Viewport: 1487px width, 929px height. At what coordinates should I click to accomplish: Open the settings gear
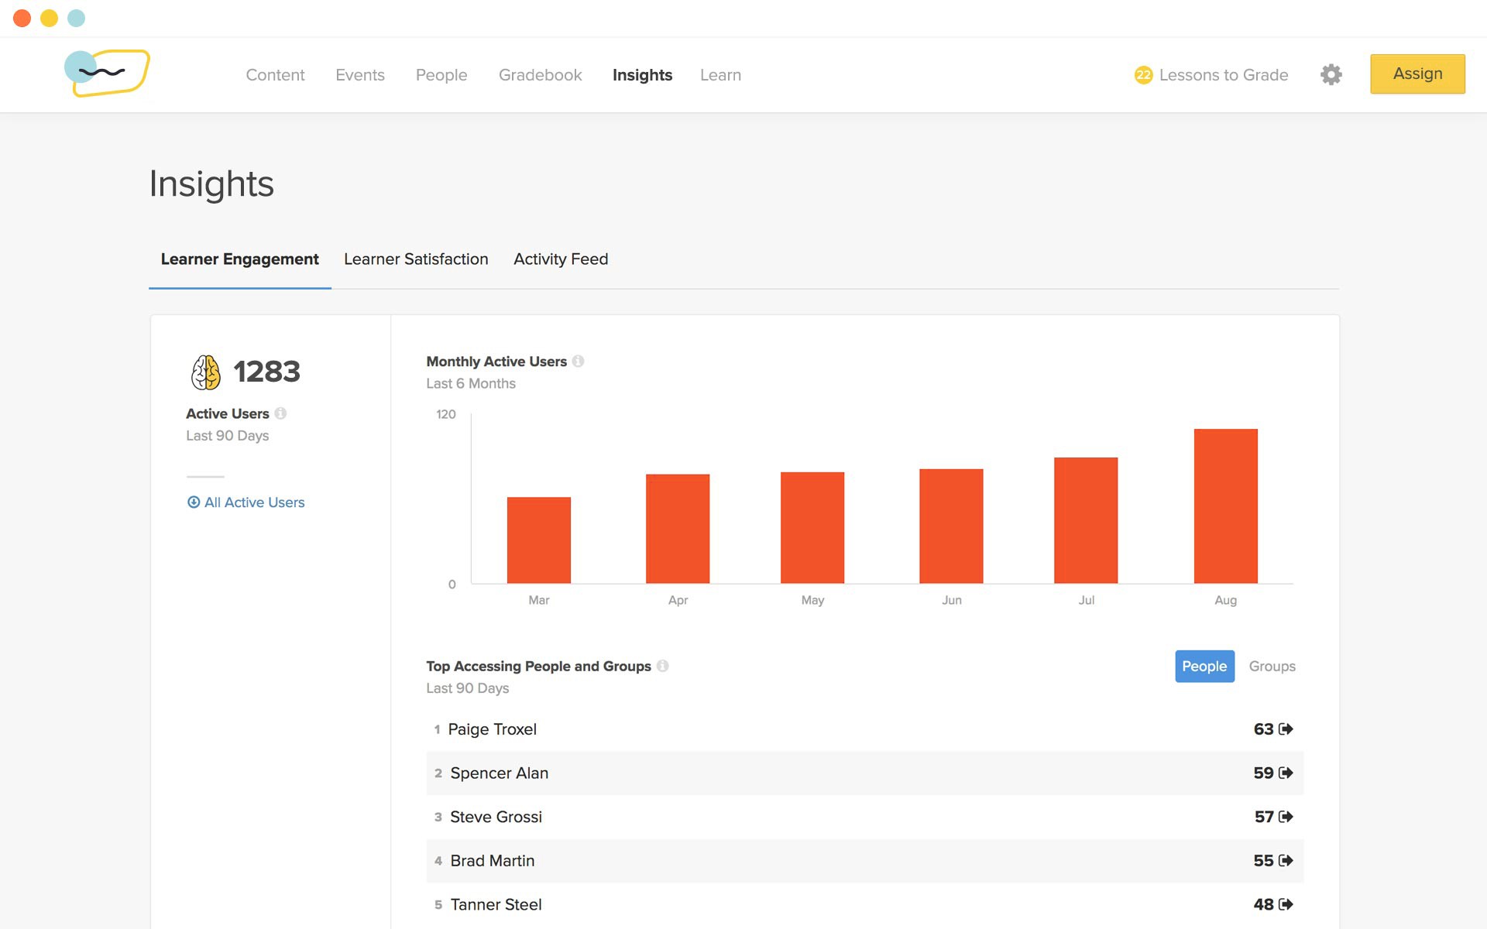1331,74
